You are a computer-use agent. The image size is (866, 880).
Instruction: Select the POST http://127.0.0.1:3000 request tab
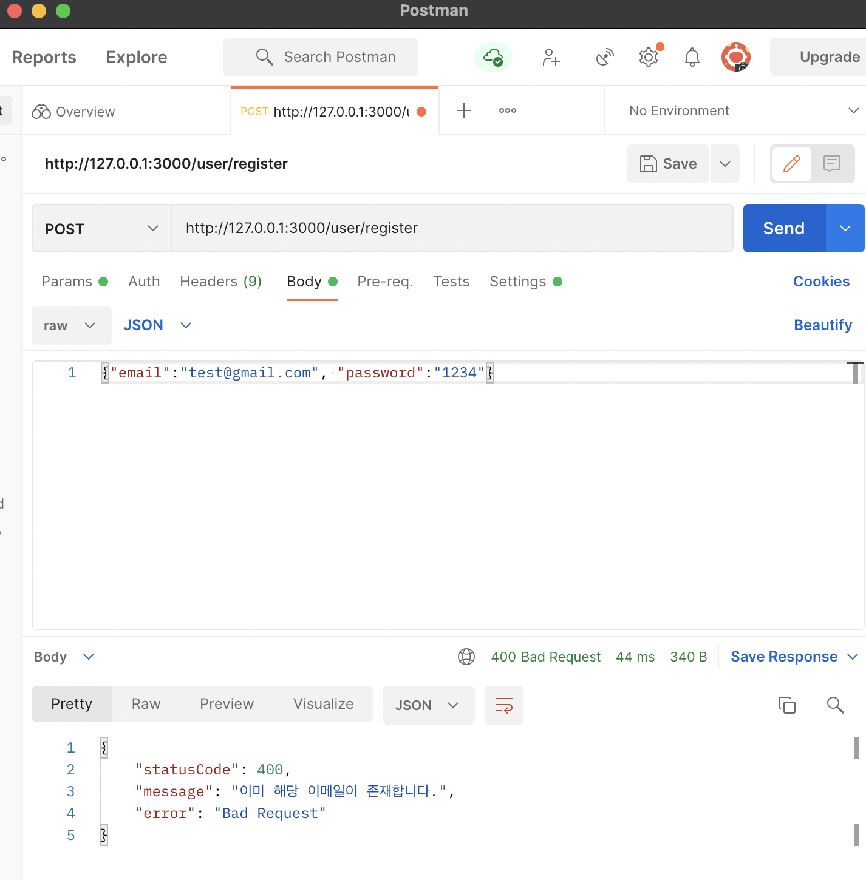click(x=334, y=112)
